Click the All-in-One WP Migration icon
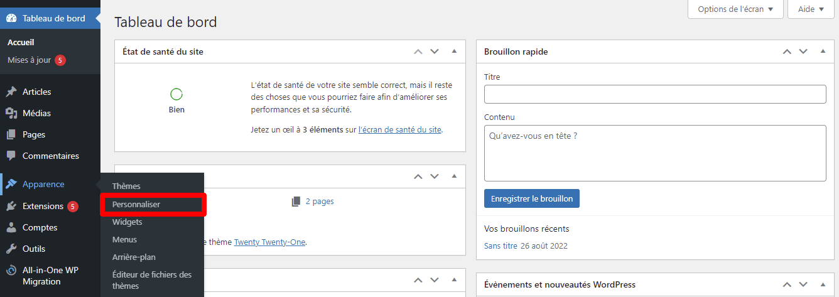The width and height of the screenshot is (839, 297). point(11,271)
